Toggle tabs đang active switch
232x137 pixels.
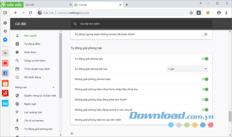pyautogui.click(x=205, y=110)
